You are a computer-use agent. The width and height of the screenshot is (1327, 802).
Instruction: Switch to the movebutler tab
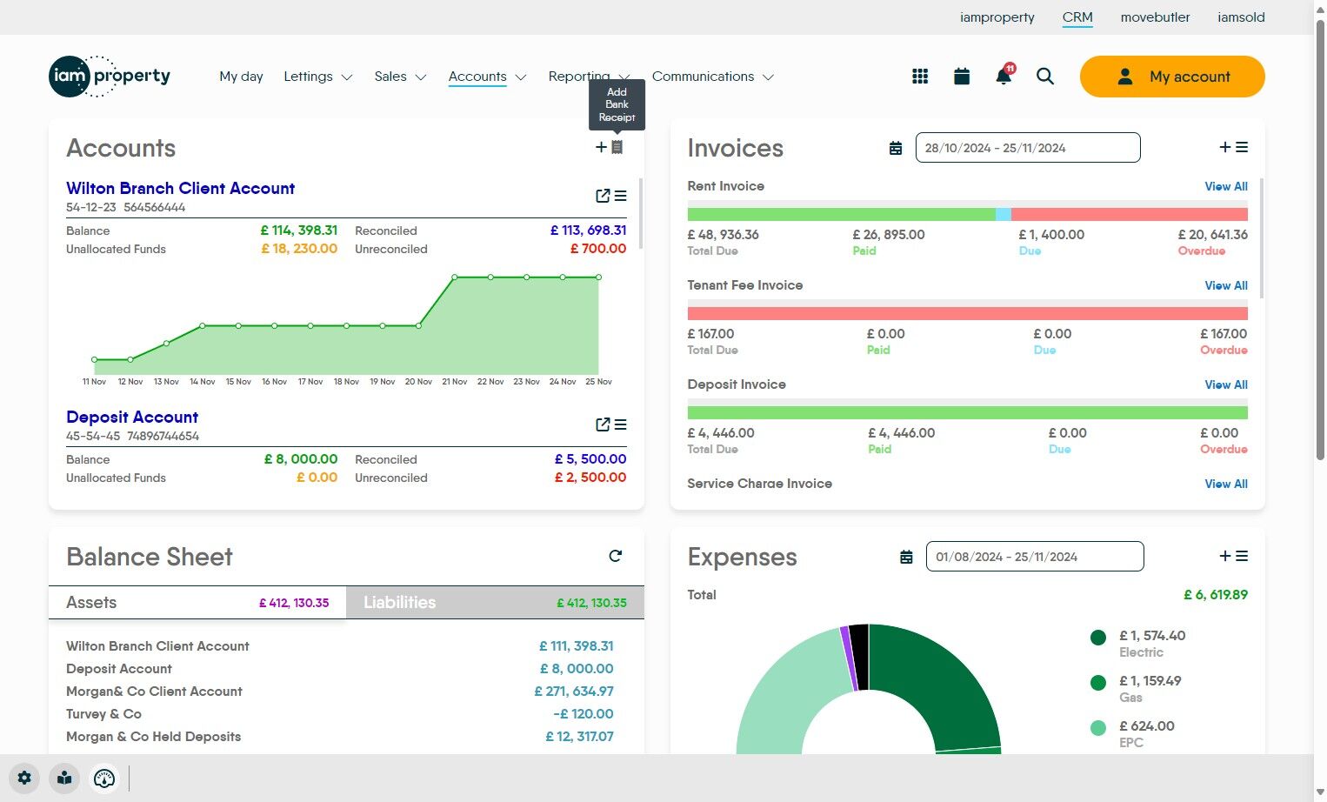pyautogui.click(x=1155, y=17)
